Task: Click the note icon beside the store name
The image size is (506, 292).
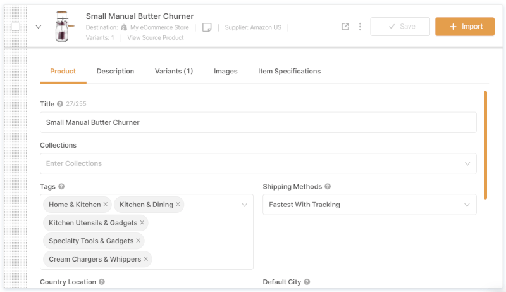Action: tap(207, 27)
